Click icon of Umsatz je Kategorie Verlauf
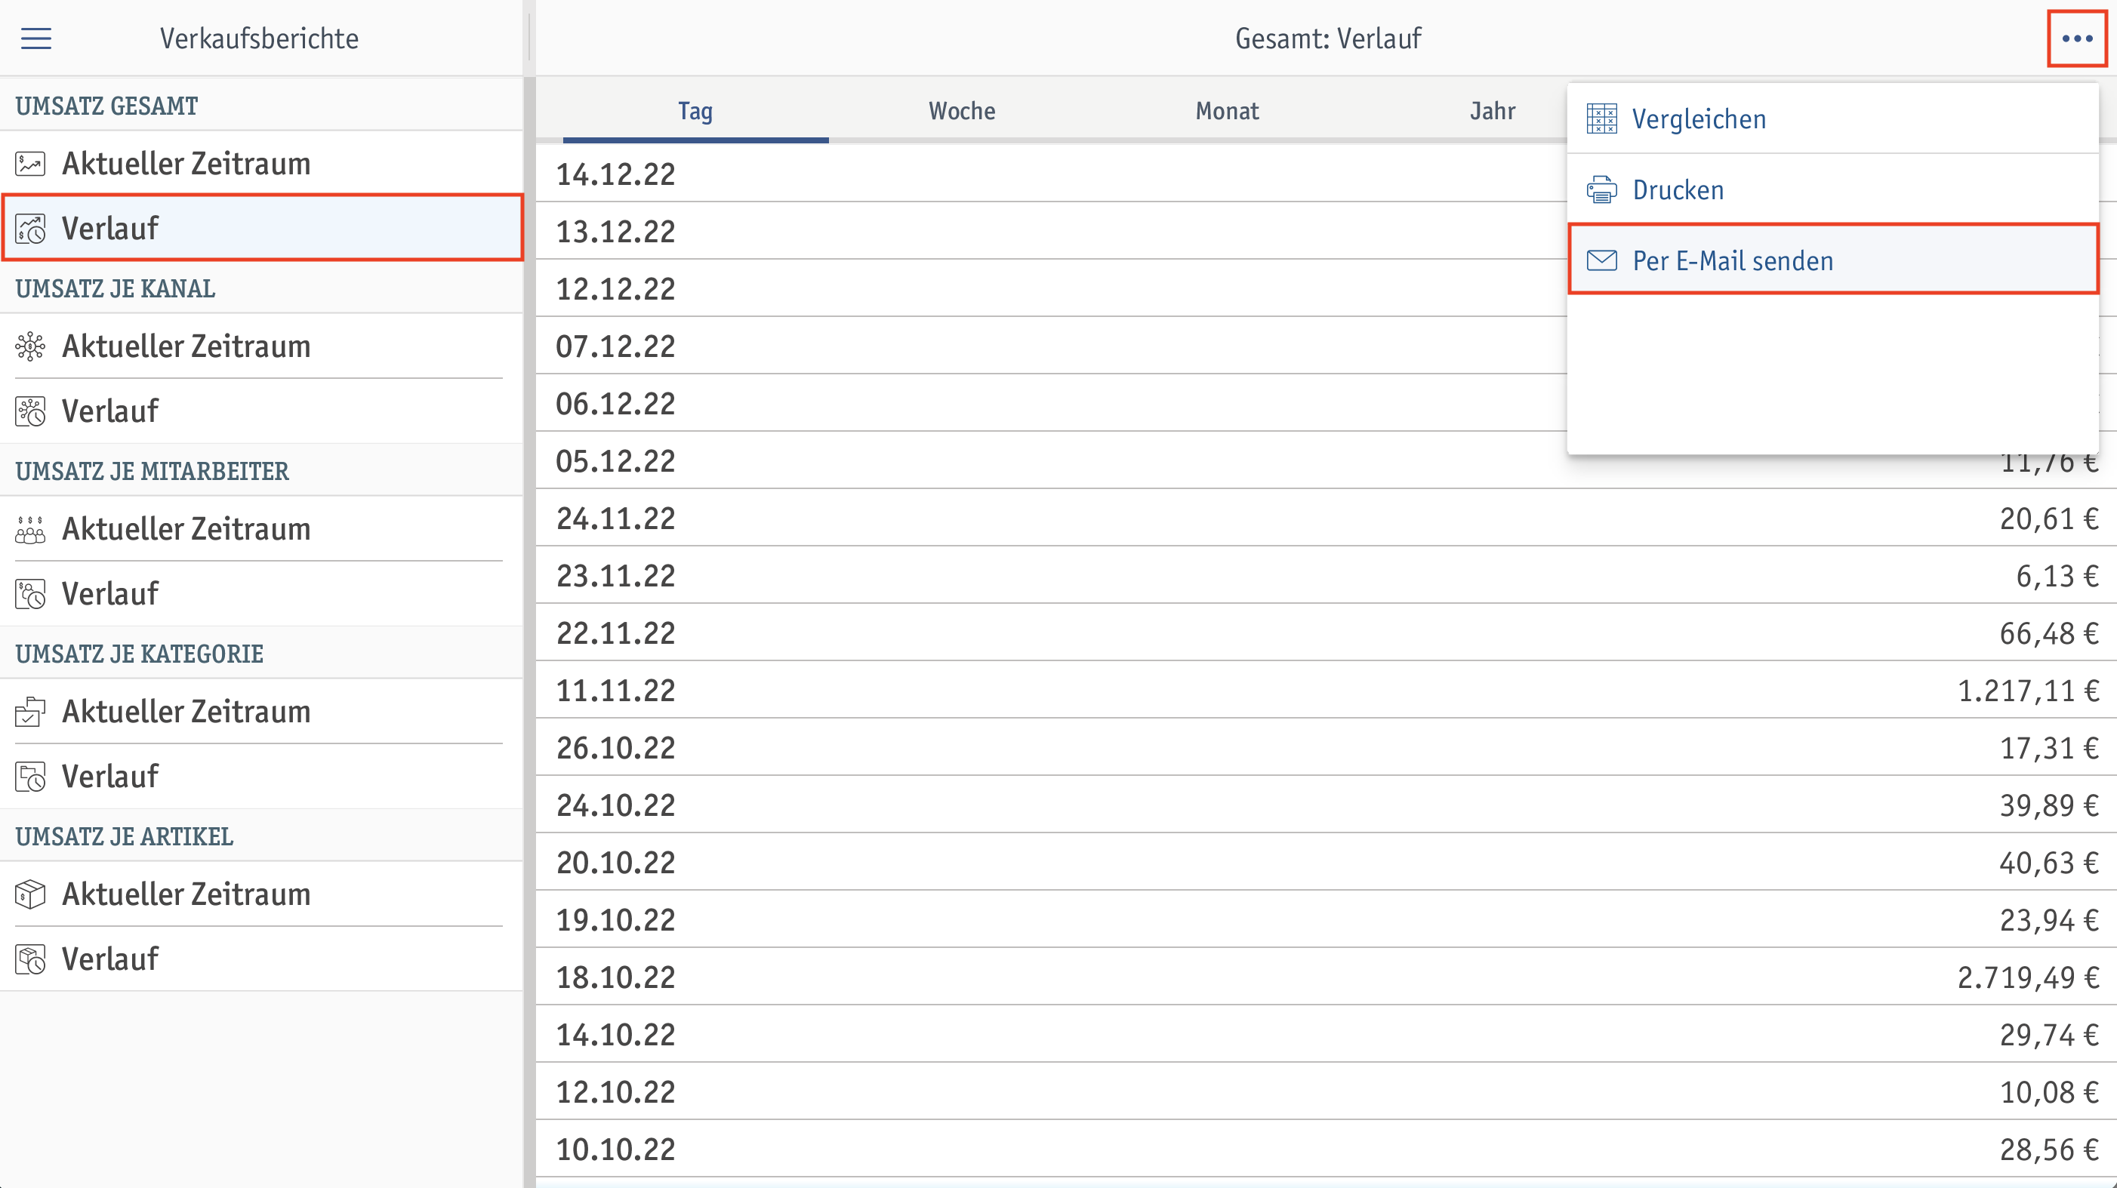Screen dimensions: 2117x1188 (x=30, y=777)
